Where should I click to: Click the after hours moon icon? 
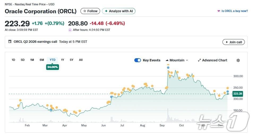[x=70, y=30]
